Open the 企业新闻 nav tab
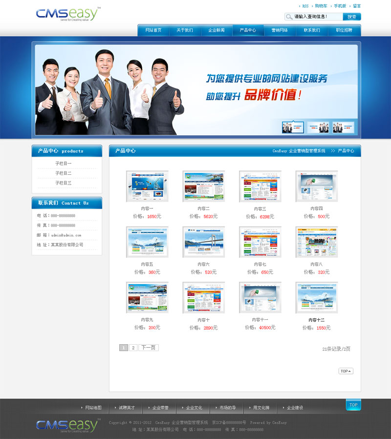The width and height of the screenshot is (391, 439). [217, 30]
